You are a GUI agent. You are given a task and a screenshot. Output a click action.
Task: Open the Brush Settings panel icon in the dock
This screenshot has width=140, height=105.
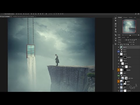pos(116,32)
